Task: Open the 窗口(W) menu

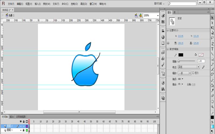Action: (93, 4)
